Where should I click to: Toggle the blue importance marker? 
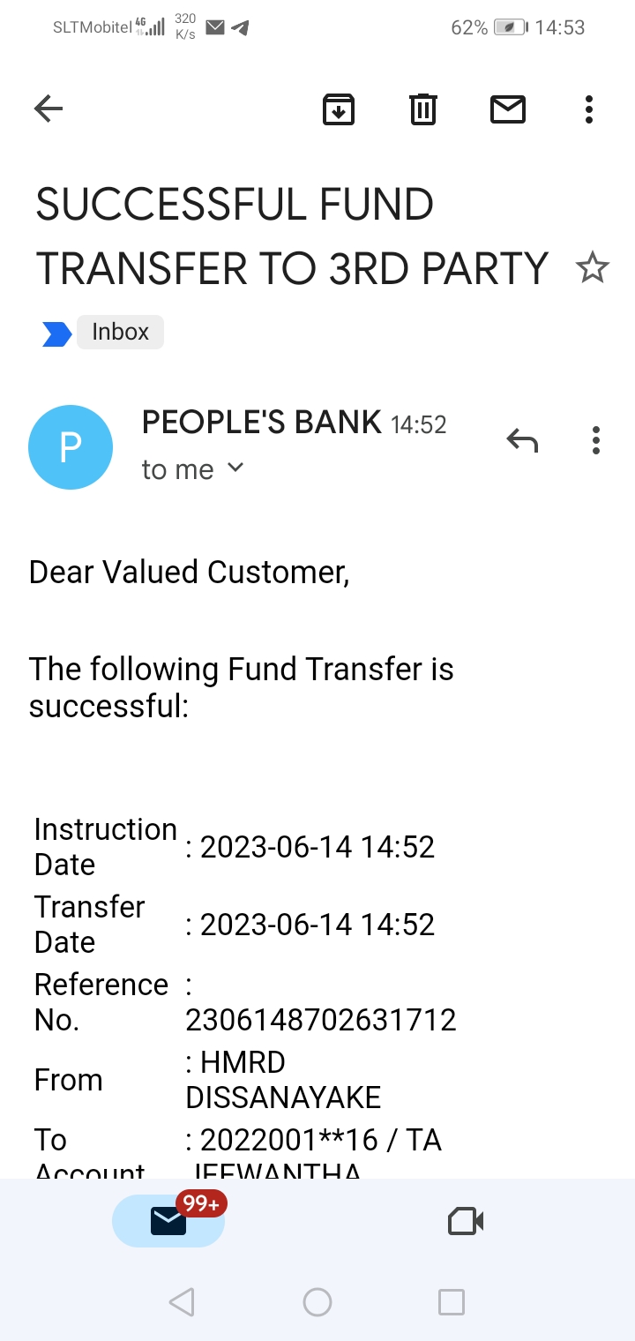tap(56, 333)
